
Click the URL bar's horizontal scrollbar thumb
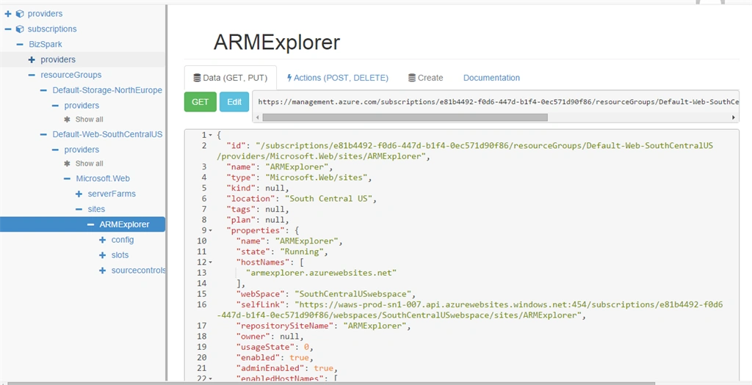coord(405,117)
